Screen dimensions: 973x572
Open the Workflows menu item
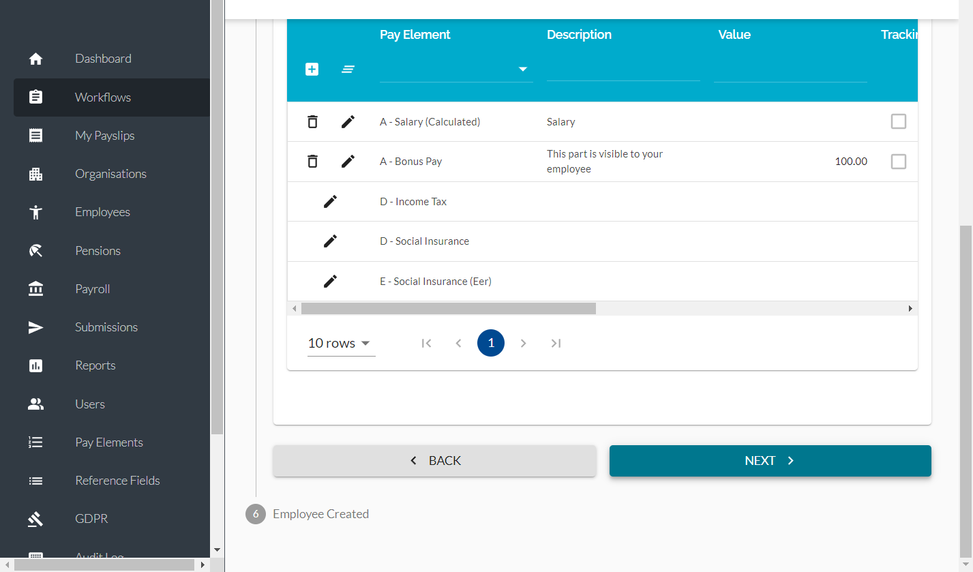tap(112, 97)
